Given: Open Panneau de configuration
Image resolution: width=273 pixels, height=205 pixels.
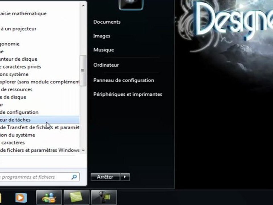Looking at the screenshot, I should click(x=124, y=80).
